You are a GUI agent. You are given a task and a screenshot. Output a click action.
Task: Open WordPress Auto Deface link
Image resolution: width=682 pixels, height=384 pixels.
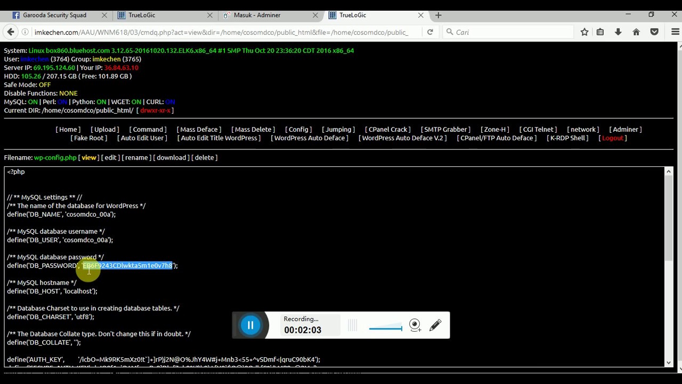310,138
